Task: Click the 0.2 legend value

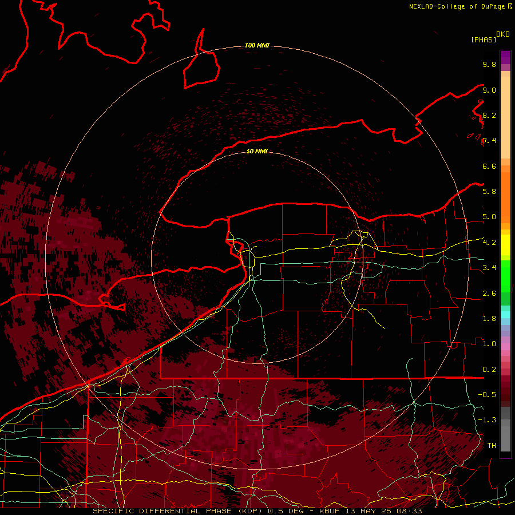Action: coord(489,369)
